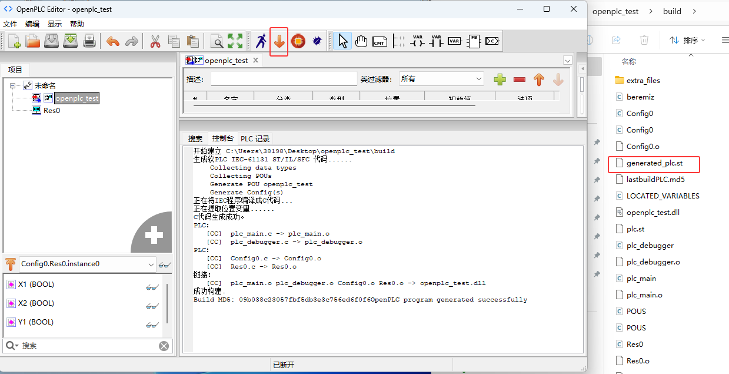Collapse the 未命名 project tree node
Screen dimensions: 729x374
point(12,85)
